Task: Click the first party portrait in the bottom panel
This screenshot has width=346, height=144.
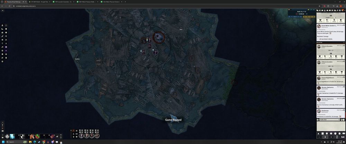Action: point(81,136)
